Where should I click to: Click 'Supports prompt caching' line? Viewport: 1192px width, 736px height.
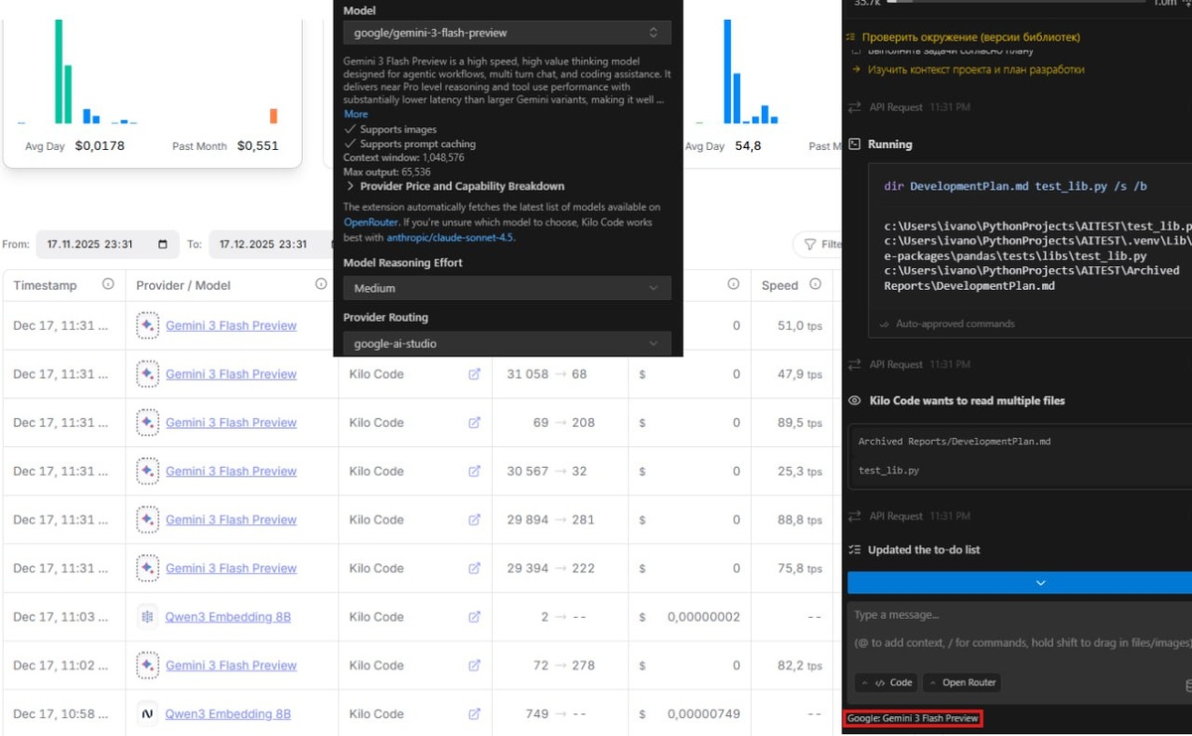(x=409, y=144)
